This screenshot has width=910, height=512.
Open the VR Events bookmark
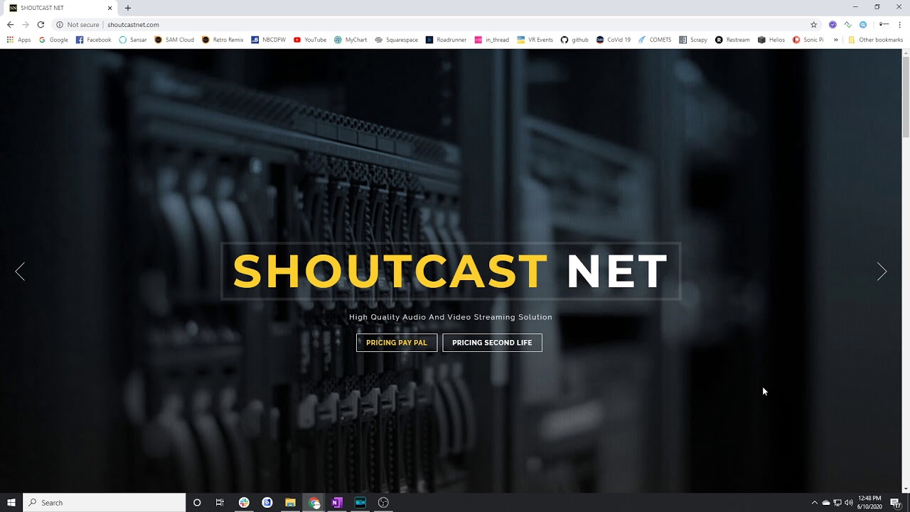535,40
